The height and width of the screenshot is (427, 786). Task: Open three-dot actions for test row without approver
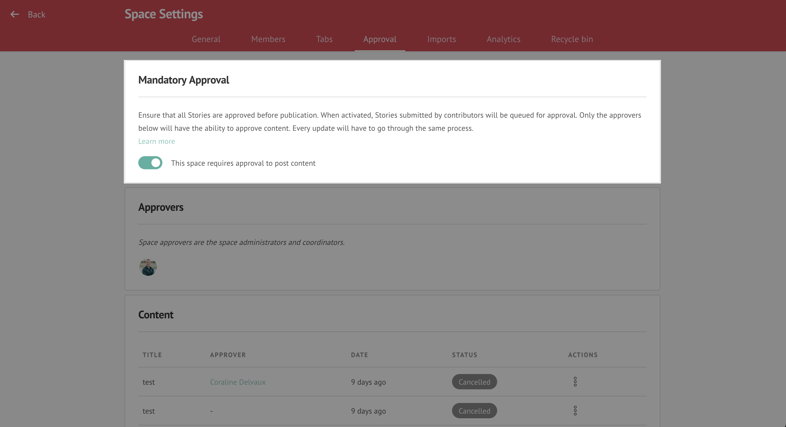coord(575,411)
